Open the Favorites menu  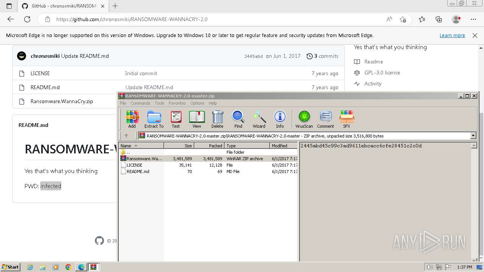pyautogui.click(x=177, y=103)
